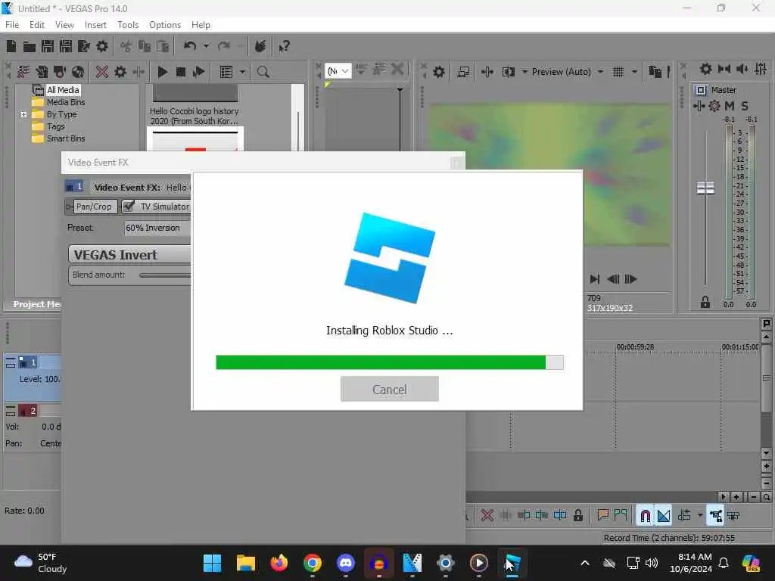
Task: Cancel the Roblox Studio installation
Action: (x=390, y=390)
